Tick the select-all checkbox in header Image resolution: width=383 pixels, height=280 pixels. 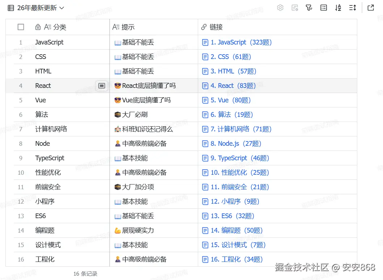[x=21, y=27]
